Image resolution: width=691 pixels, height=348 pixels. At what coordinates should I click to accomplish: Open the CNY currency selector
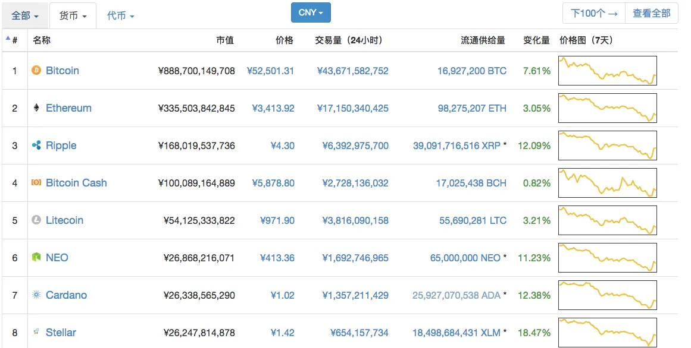[311, 12]
